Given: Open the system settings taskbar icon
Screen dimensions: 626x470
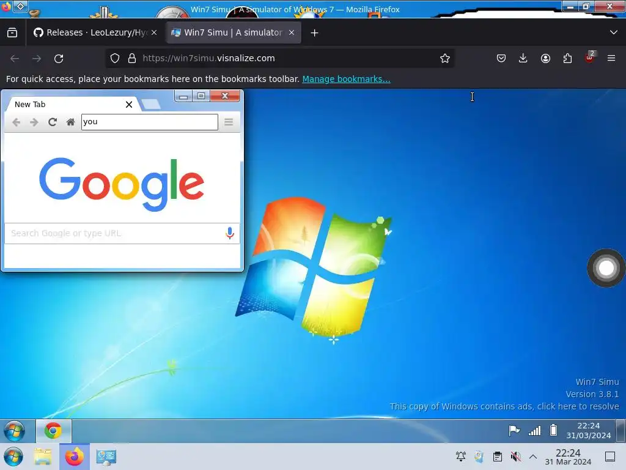Looking at the screenshot, I should pos(106,457).
